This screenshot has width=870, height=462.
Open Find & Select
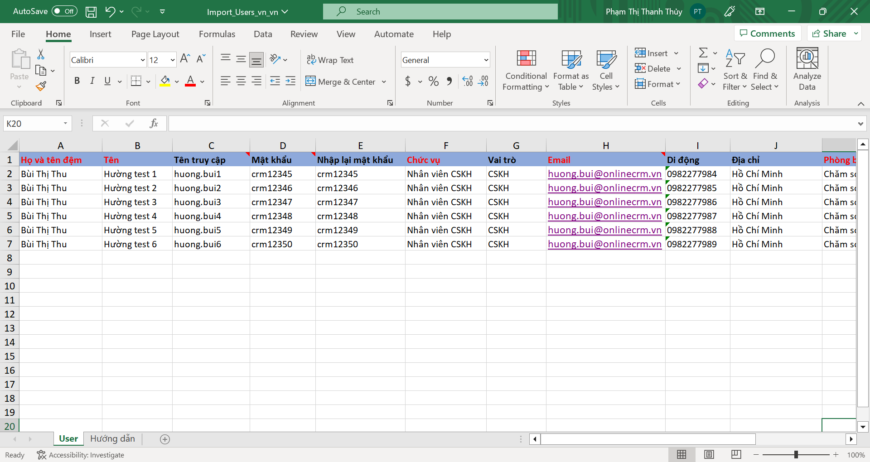(x=765, y=69)
